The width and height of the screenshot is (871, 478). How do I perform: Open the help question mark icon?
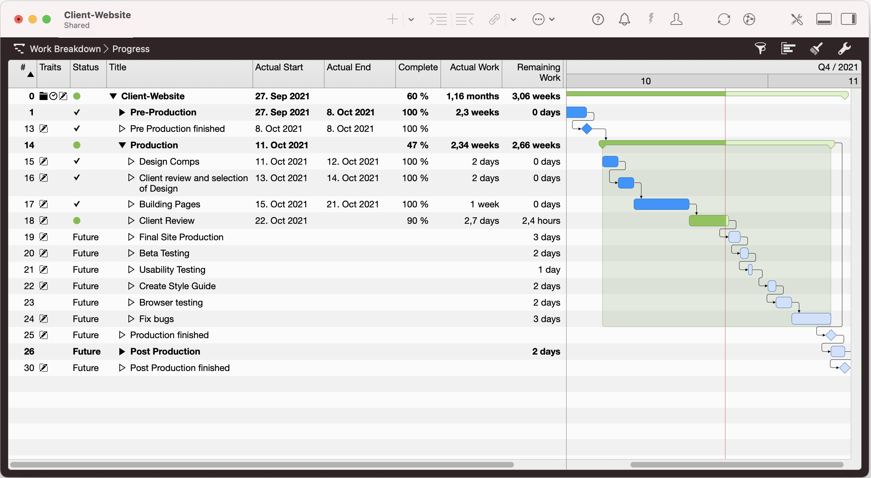pyautogui.click(x=598, y=20)
